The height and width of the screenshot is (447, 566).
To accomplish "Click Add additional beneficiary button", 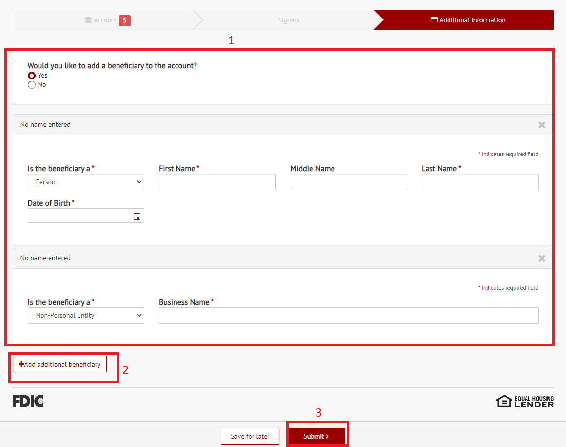I will 59,364.
